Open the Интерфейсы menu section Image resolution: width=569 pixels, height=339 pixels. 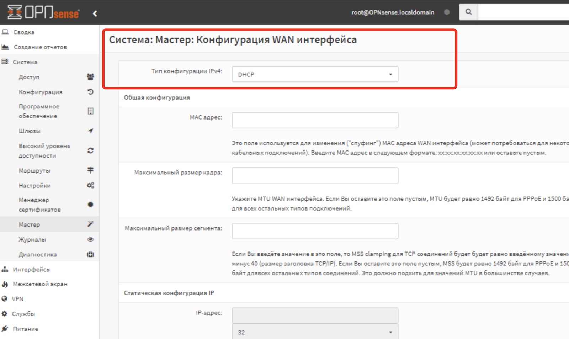32,269
